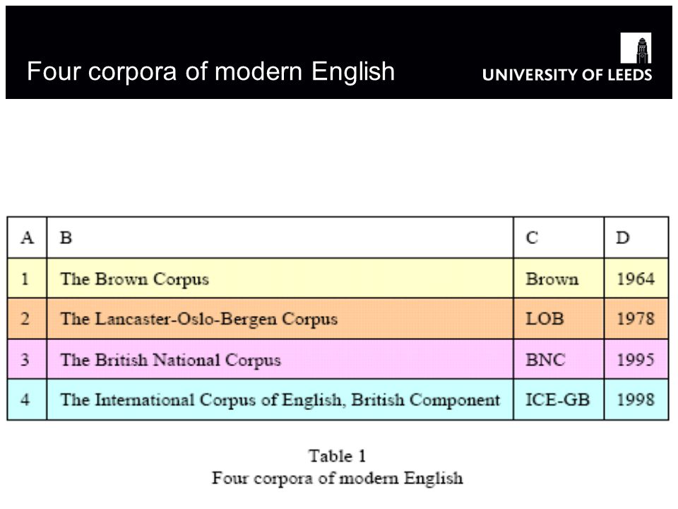The image size is (678, 509).
Task: Click row number 3 in pink row
Action: pyautogui.click(x=27, y=360)
